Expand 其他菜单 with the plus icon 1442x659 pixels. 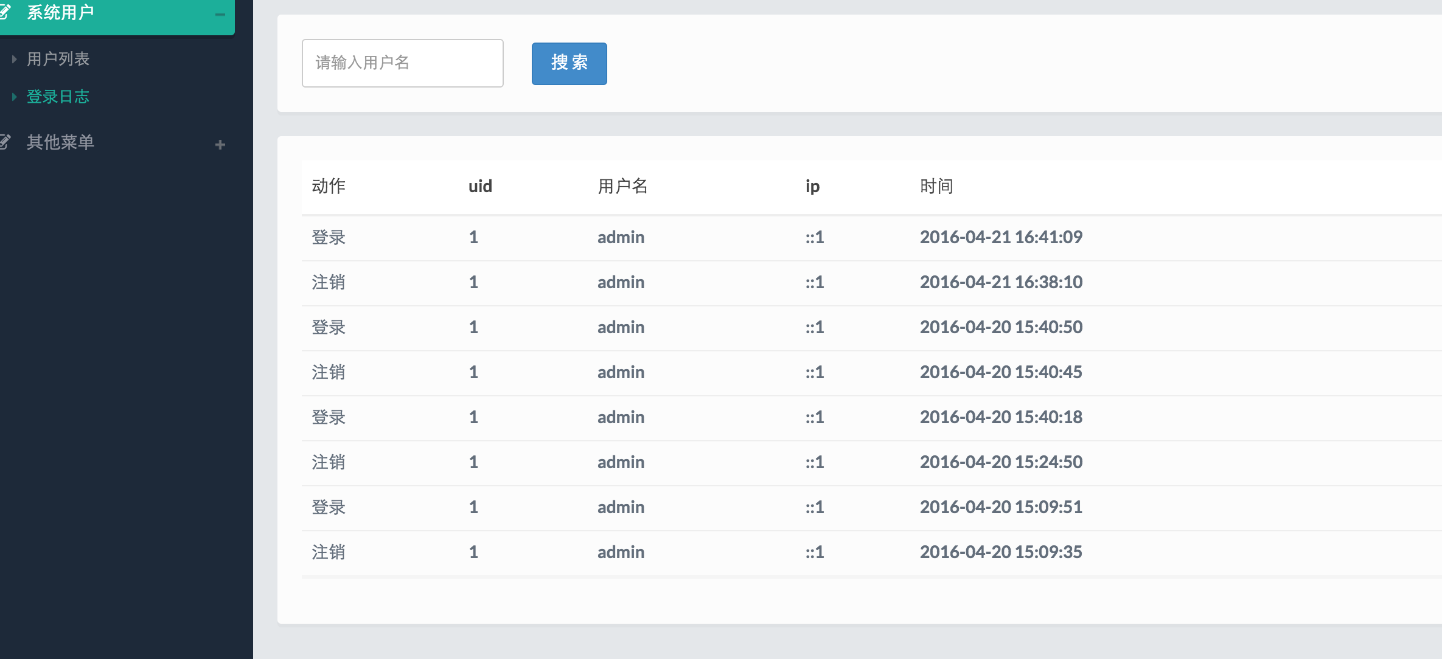(x=220, y=145)
